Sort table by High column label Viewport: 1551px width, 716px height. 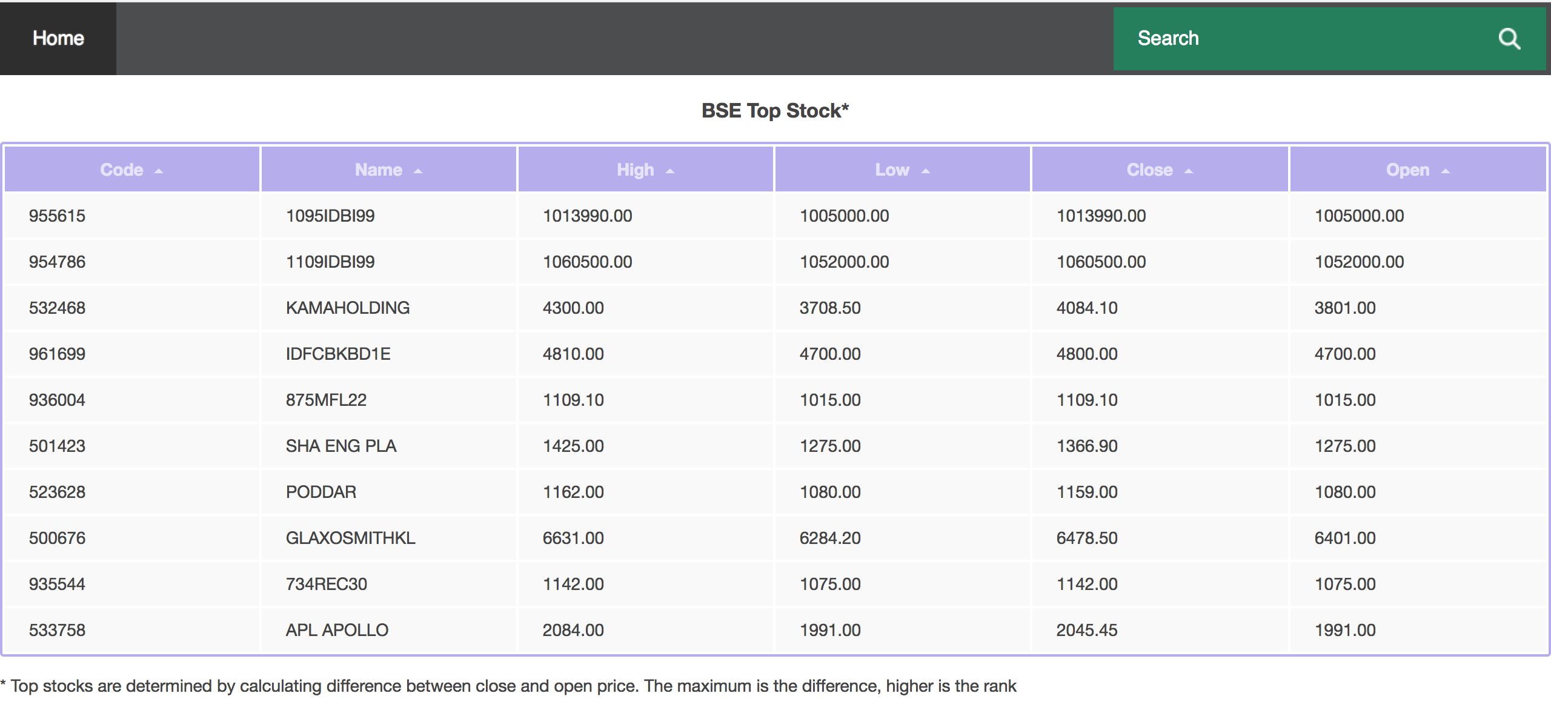coord(636,170)
